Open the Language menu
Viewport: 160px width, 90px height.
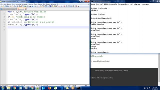point(24,4)
